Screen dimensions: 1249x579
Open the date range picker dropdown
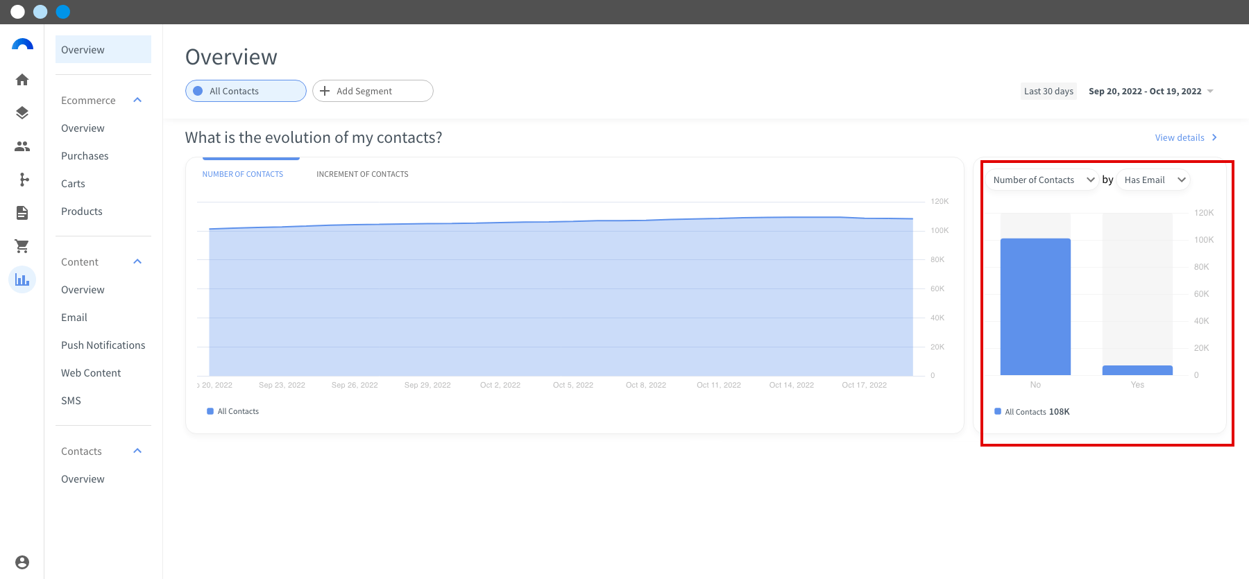(1151, 91)
